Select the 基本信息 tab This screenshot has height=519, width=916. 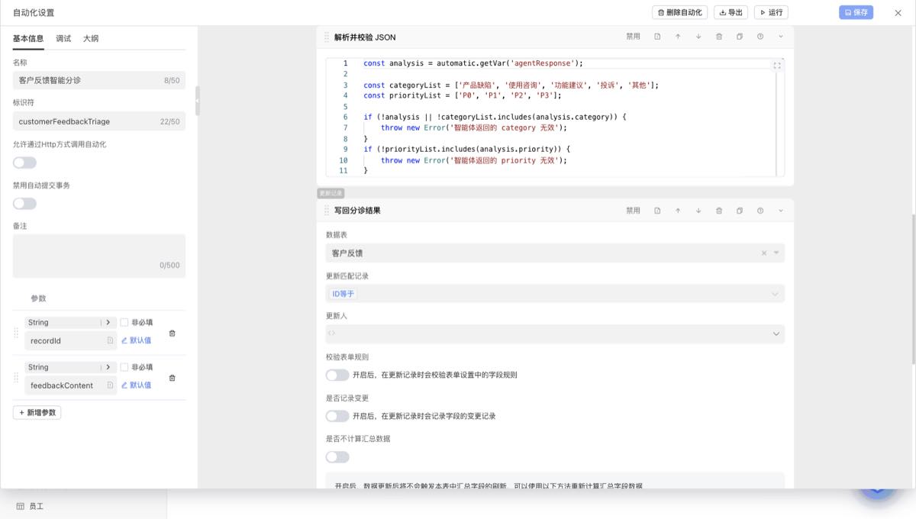(x=28, y=38)
